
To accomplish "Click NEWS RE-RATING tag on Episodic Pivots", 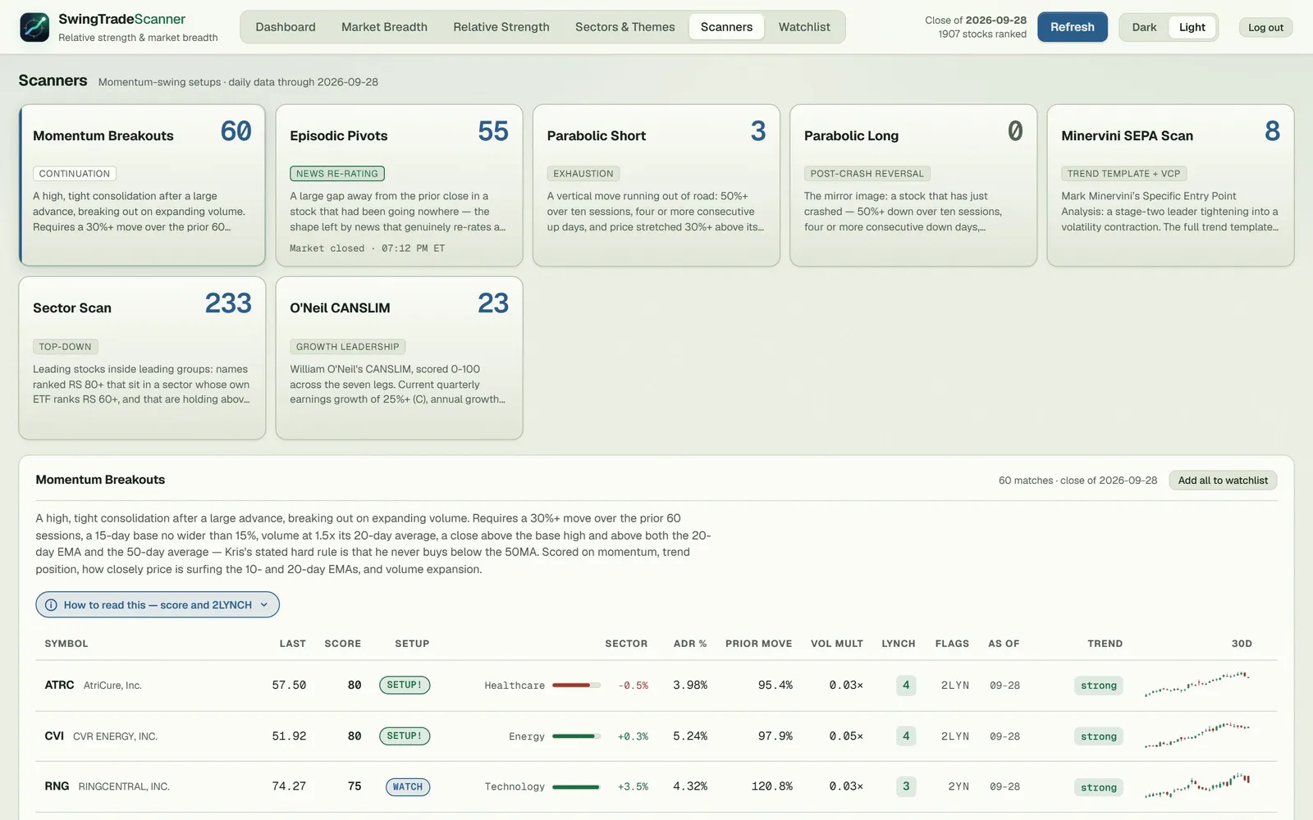I will click(x=337, y=174).
